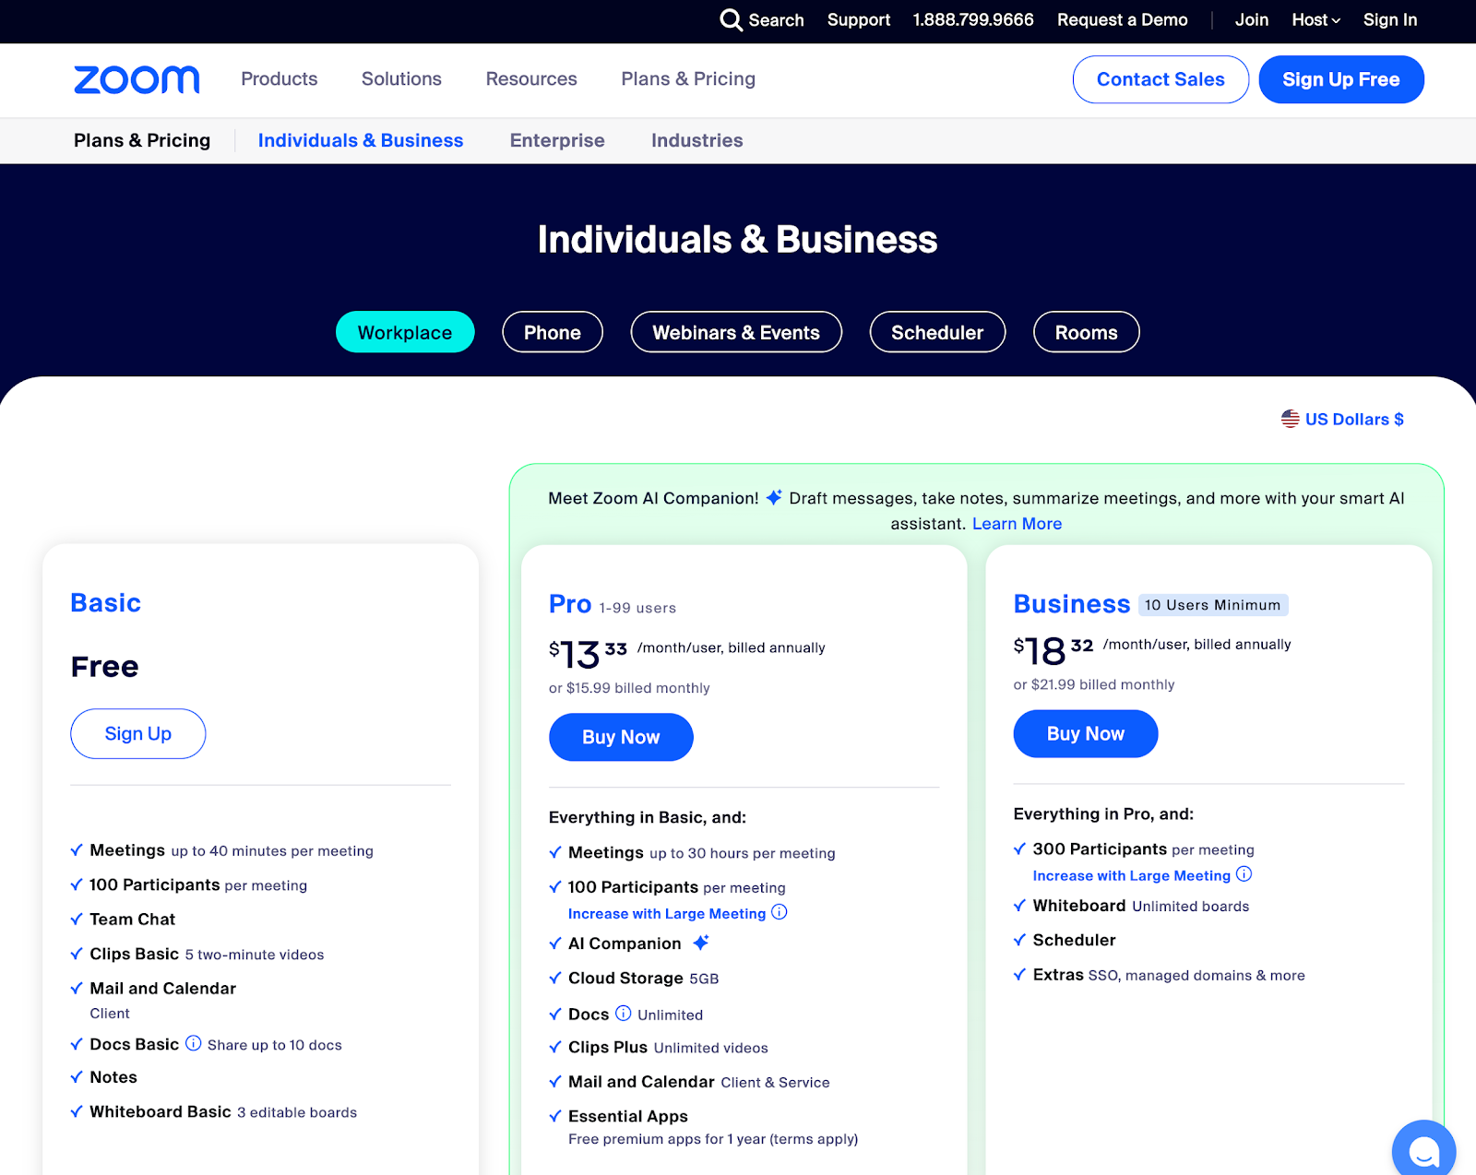Click Request a Demo

[1122, 19]
